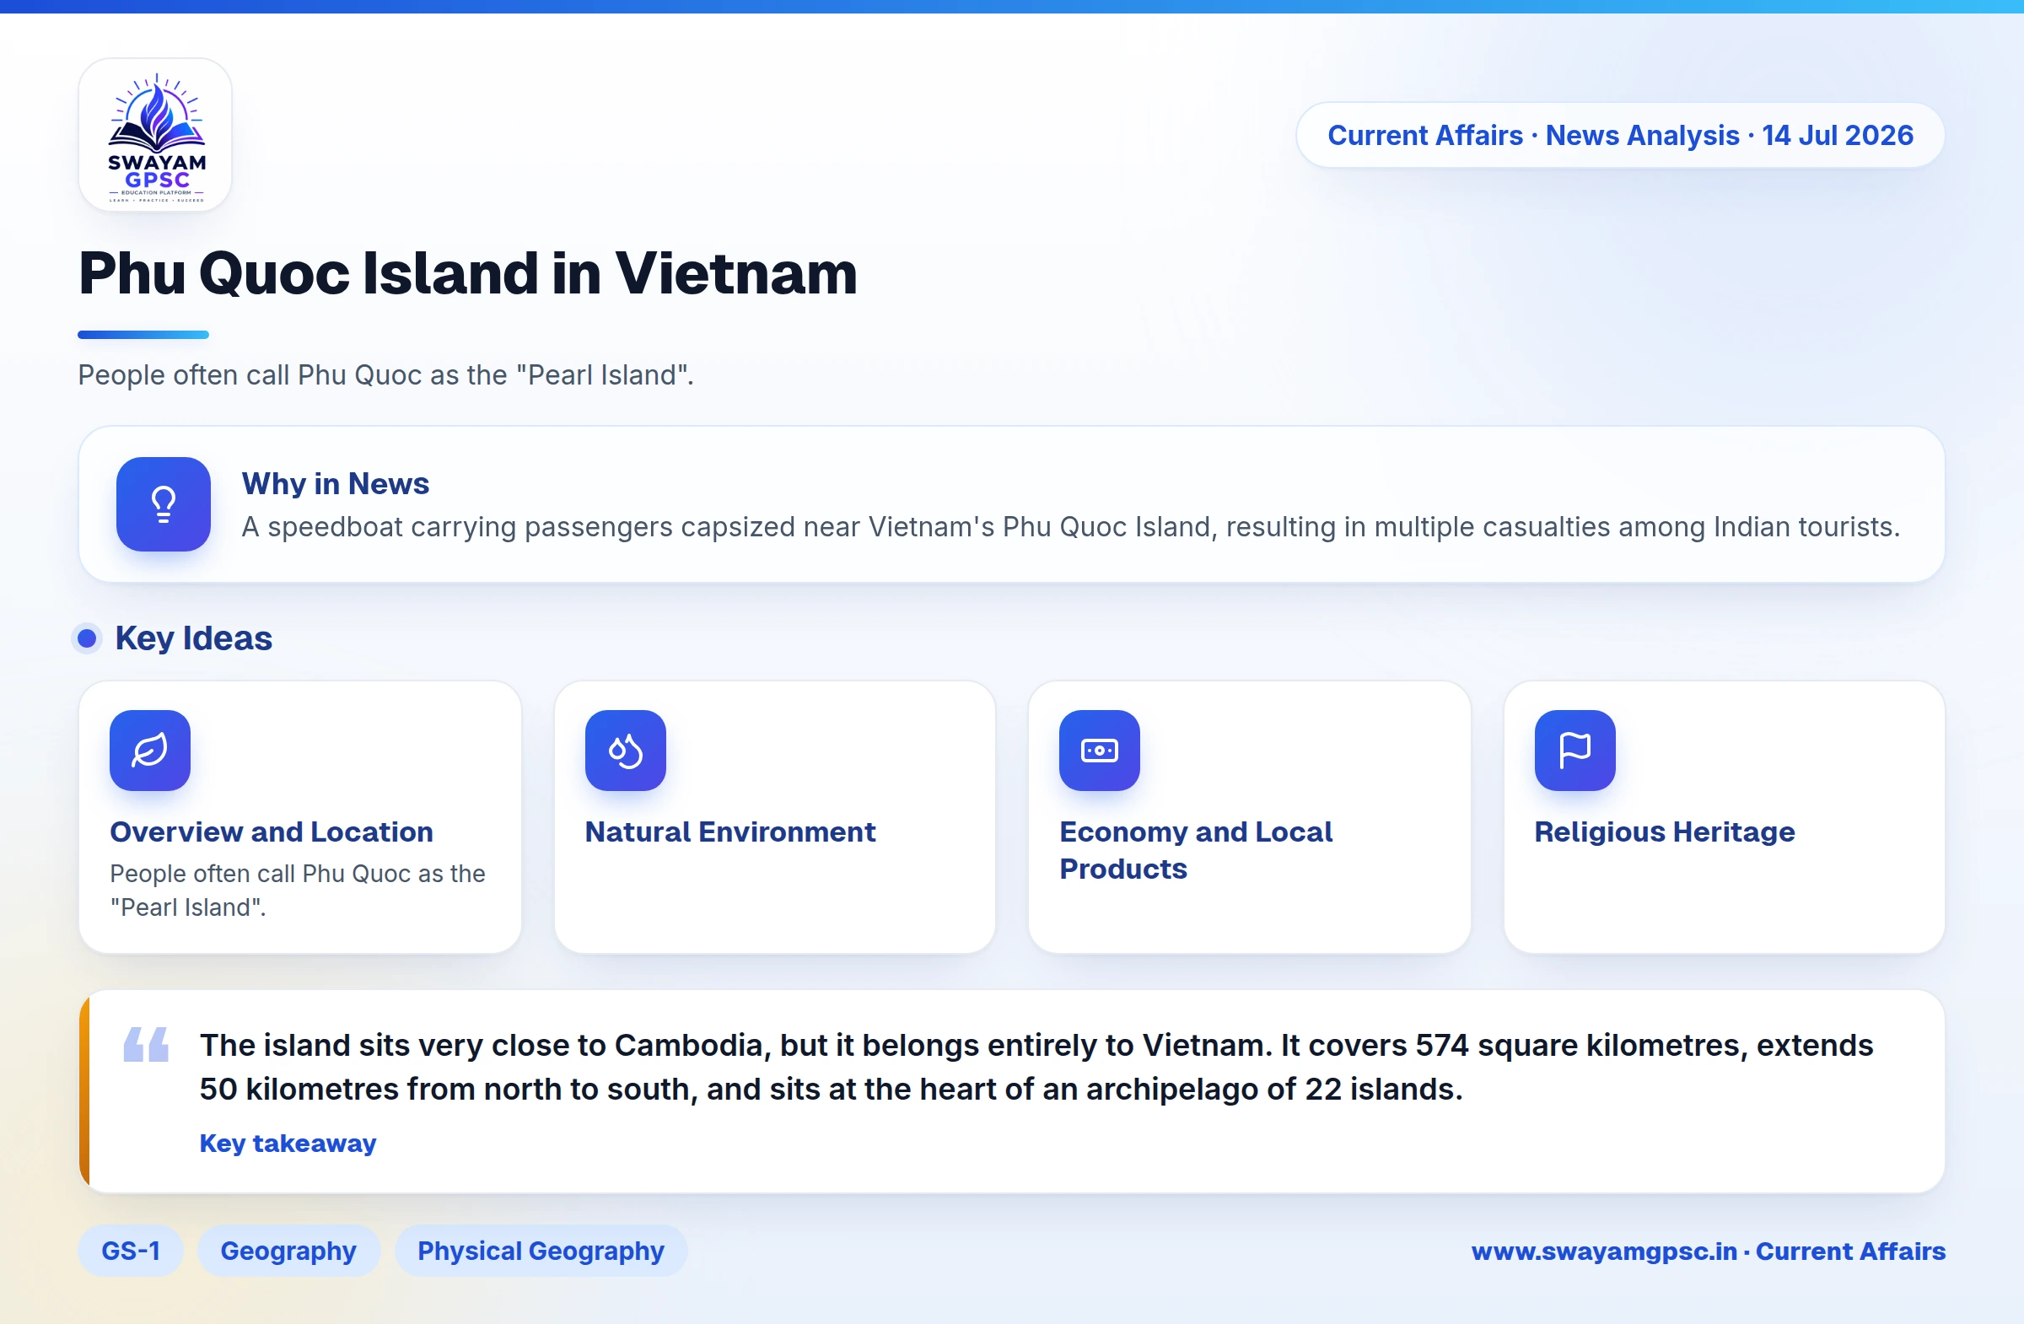The image size is (2024, 1324).
Task: Select the Geography tag
Action: (288, 1250)
